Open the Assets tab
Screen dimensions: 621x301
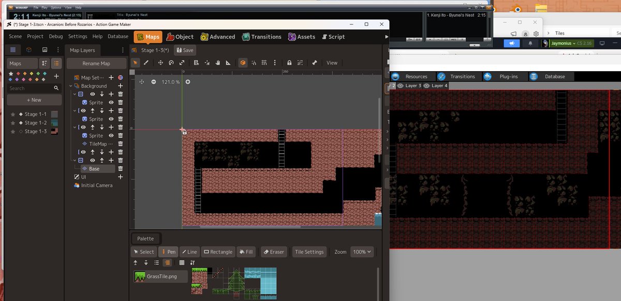(302, 37)
